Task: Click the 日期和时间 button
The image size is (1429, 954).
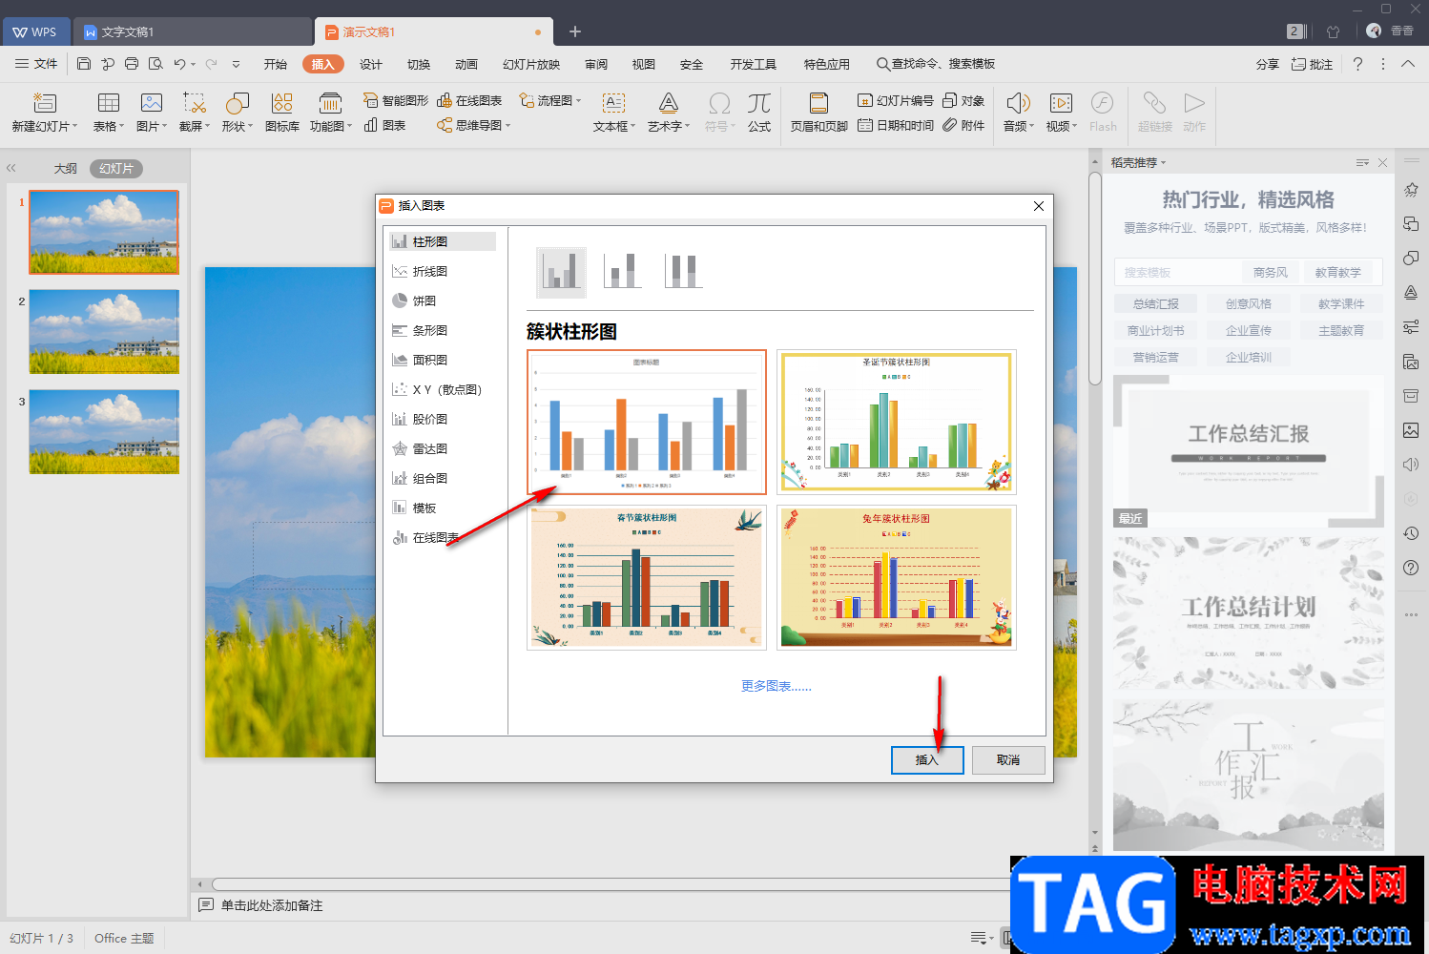Action: (896, 125)
